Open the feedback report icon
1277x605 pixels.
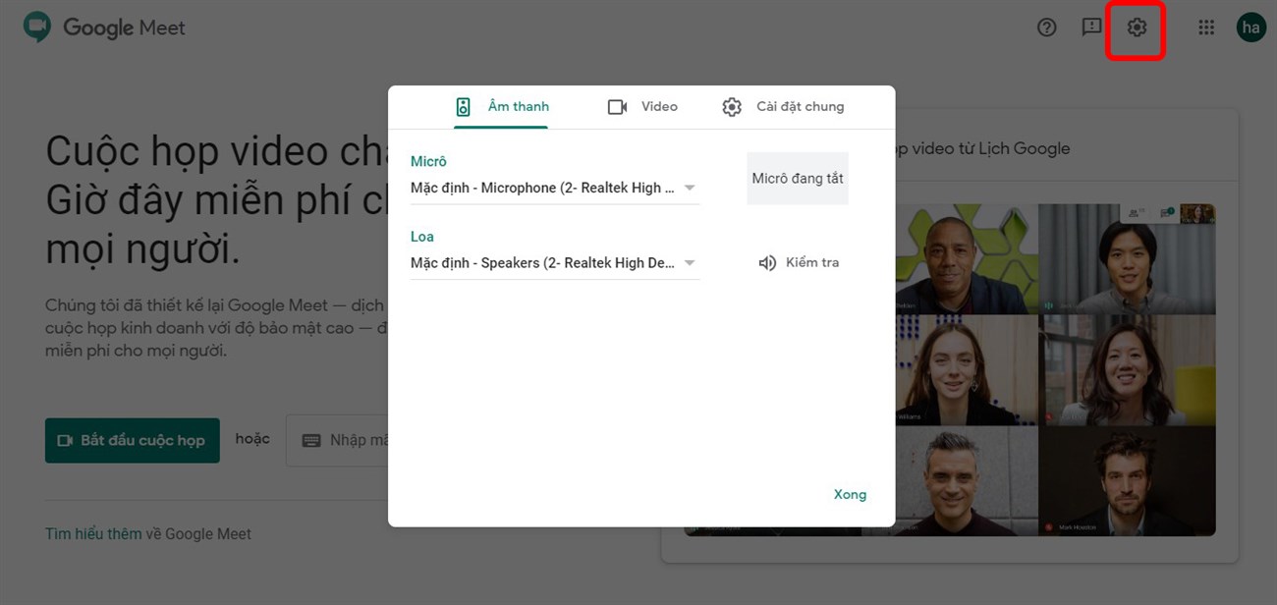click(1091, 27)
